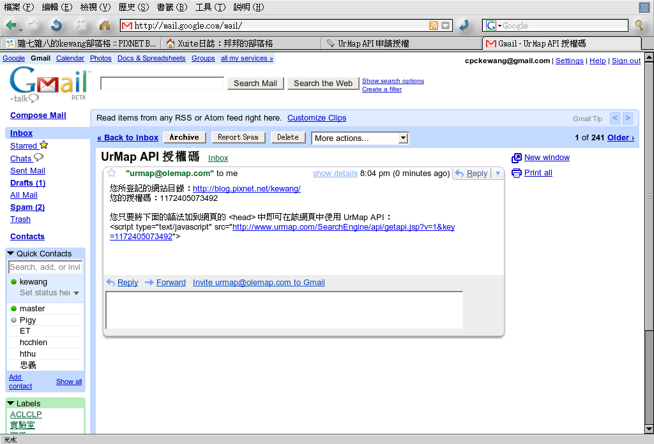Open Compose Mail
This screenshot has width=654, height=444.
click(38, 115)
